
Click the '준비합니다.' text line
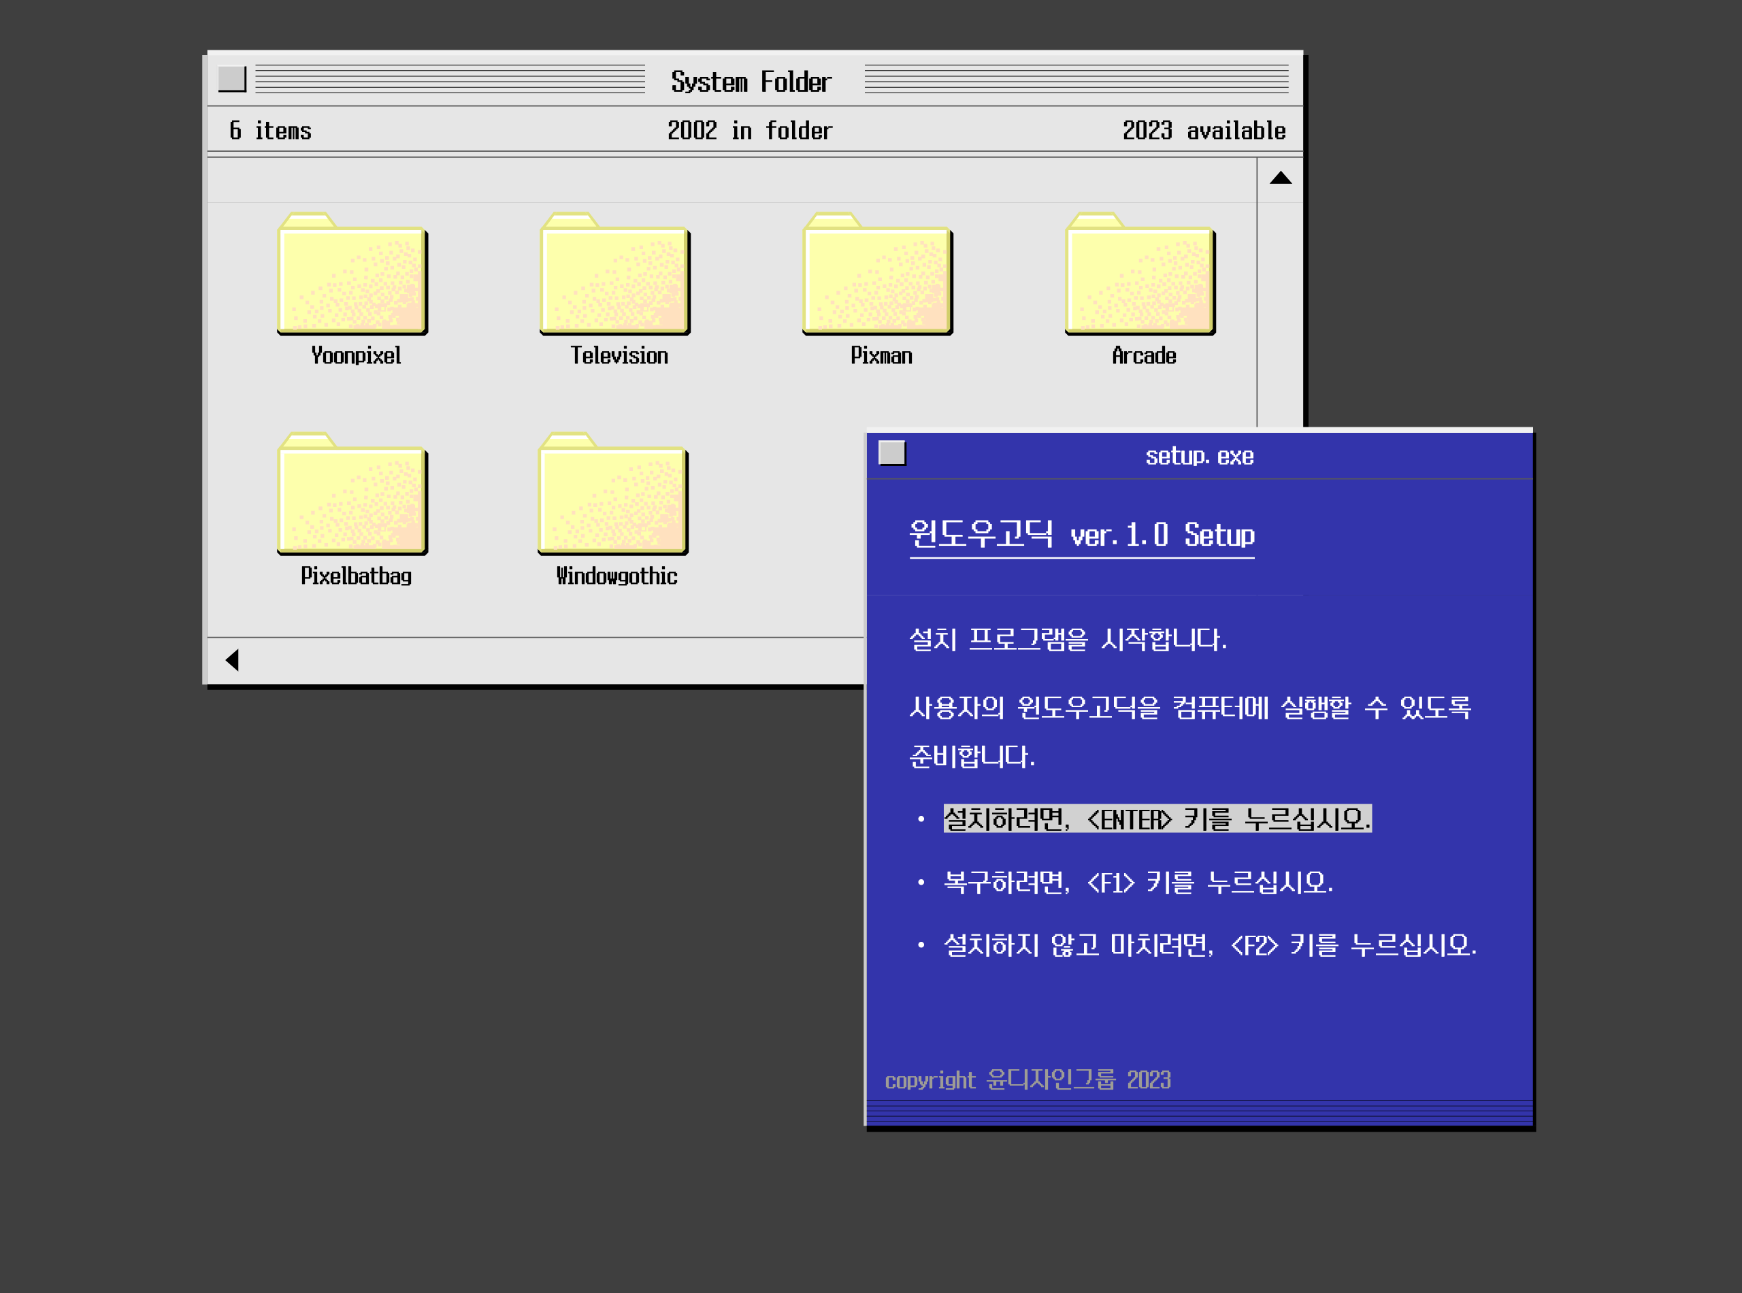point(972,756)
